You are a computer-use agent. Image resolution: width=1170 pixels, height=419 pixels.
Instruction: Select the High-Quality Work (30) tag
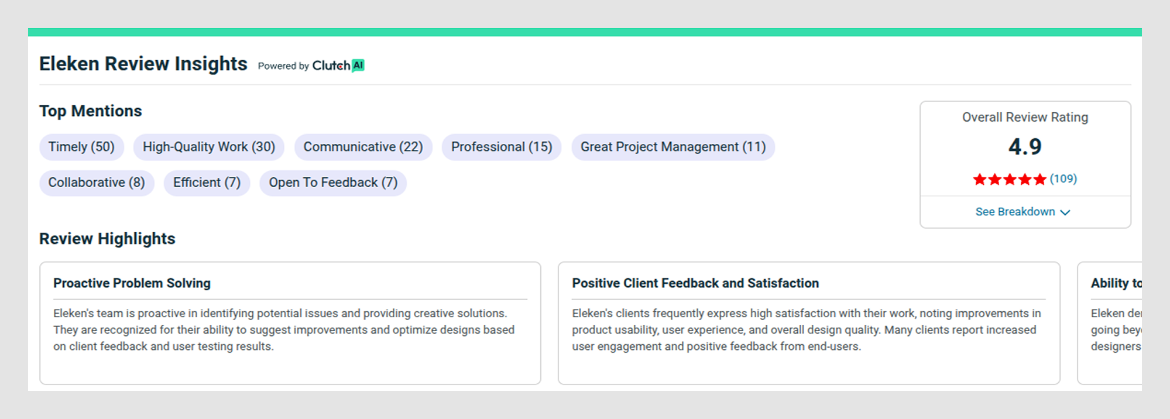click(x=209, y=147)
